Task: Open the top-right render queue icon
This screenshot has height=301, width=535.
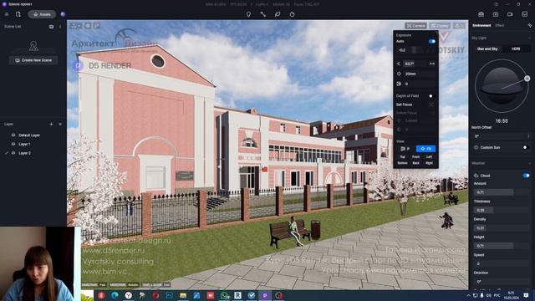Action: 524,14
